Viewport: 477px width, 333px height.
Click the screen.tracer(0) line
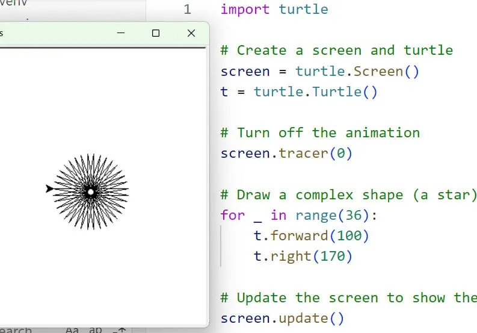286,153
